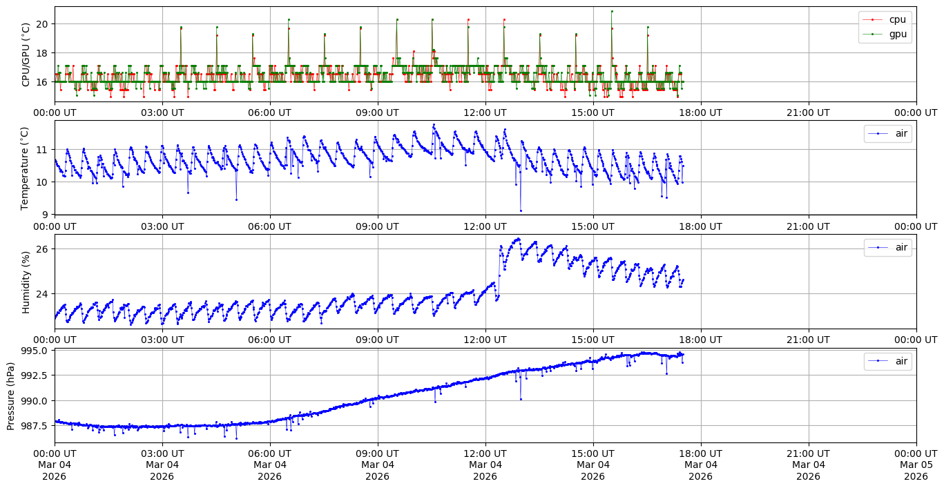Image resolution: width=944 pixels, height=488 pixels.
Task: Click the lowest air temperature dip point
Action: [x=521, y=211]
